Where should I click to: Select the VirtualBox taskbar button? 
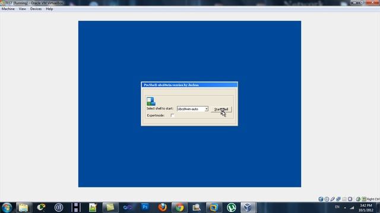(x=248, y=208)
